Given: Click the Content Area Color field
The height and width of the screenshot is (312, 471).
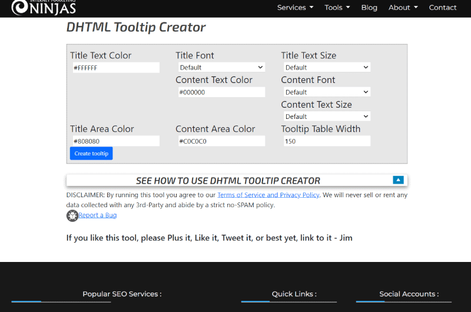Looking at the screenshot, I should pos(222,141).
